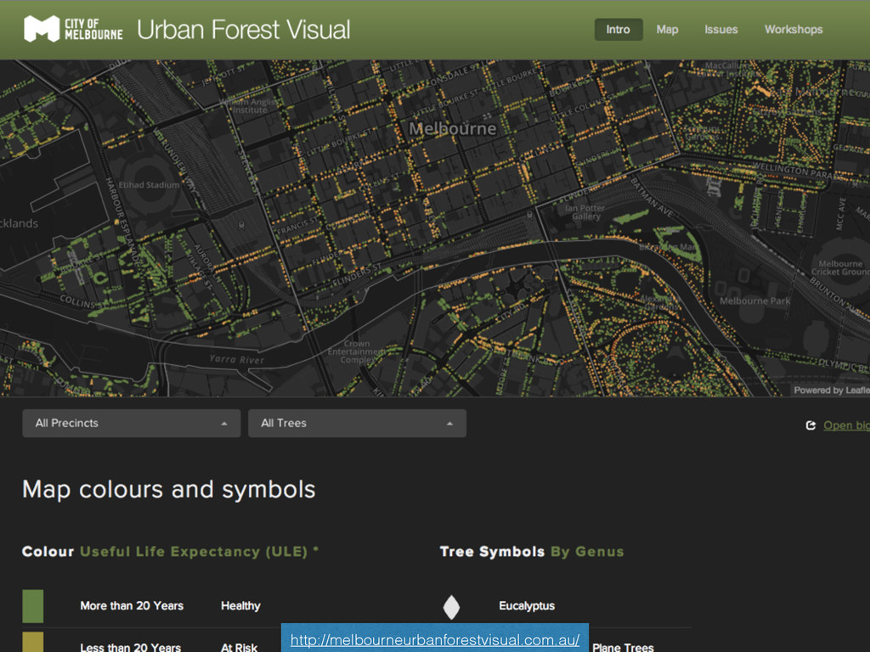
Task: Select the Intro tab
Action: 619,30
